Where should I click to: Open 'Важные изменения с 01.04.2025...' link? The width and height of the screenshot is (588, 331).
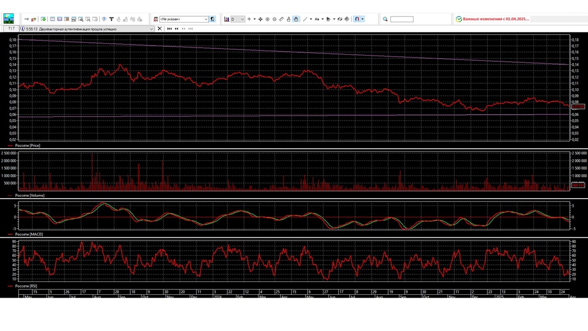tap(496, 19)
